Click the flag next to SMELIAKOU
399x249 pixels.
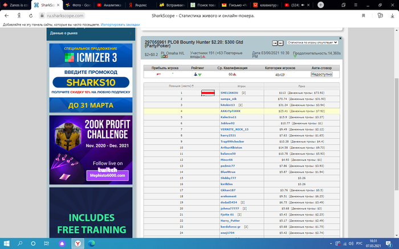pos(208,93)
